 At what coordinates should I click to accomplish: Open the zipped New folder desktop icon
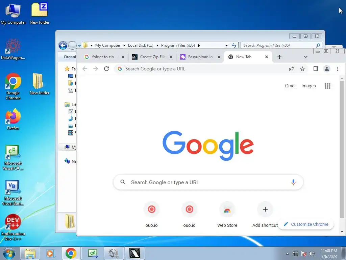pos(40,14)
